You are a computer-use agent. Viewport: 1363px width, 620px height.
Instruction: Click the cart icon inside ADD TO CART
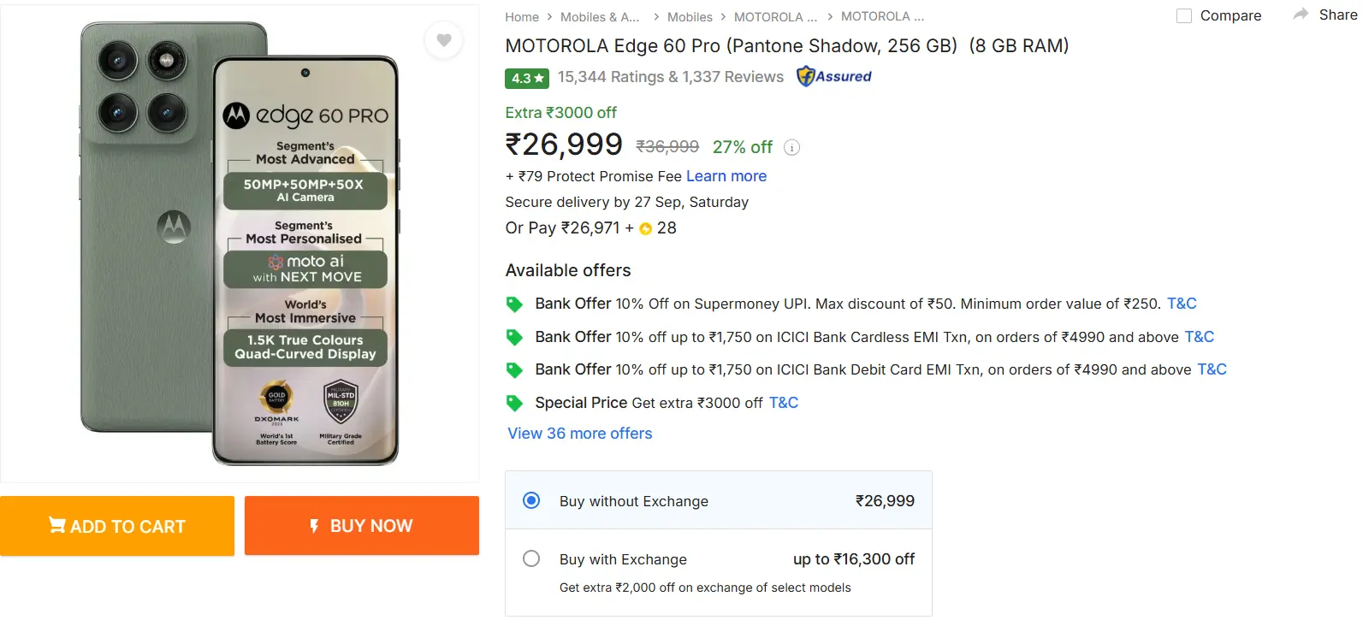pos(57,525)
